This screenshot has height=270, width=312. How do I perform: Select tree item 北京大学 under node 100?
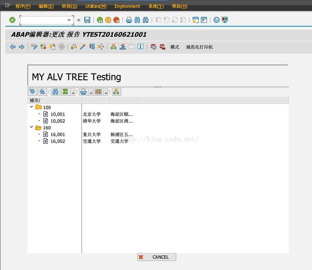[92, 114]
